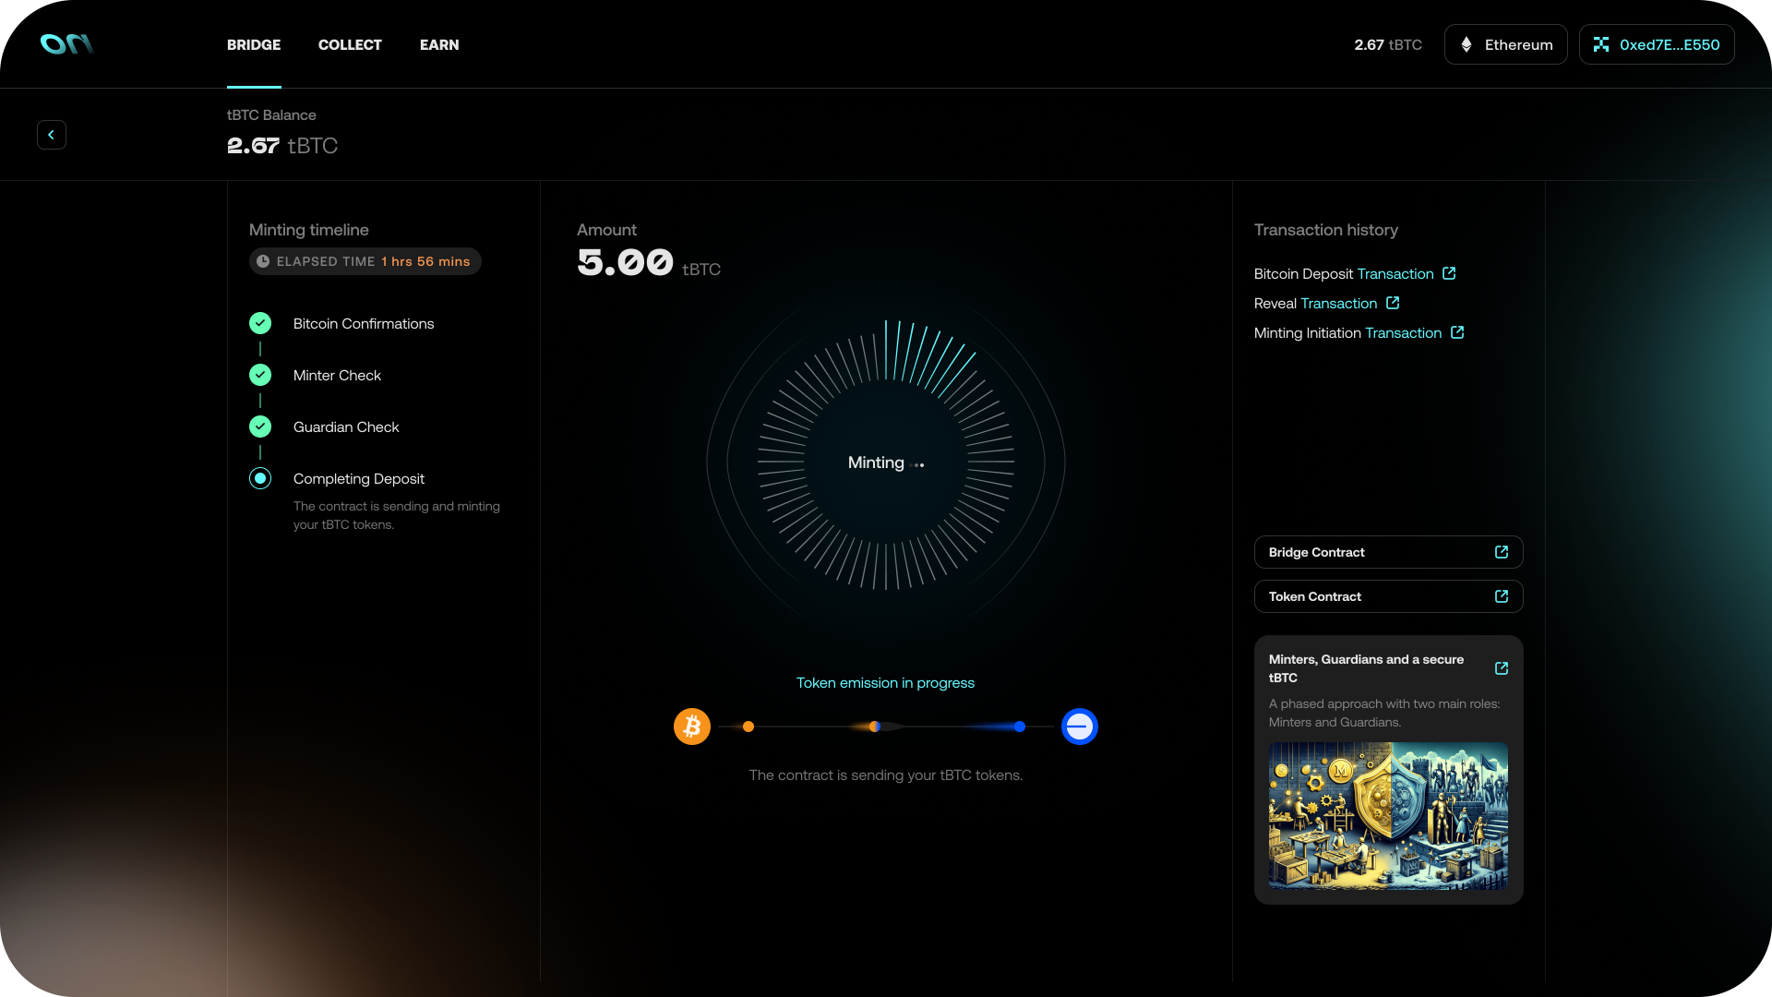Click the blue dot on the transfer track
1772x997 pixels.
click(x=1020, y=727)
